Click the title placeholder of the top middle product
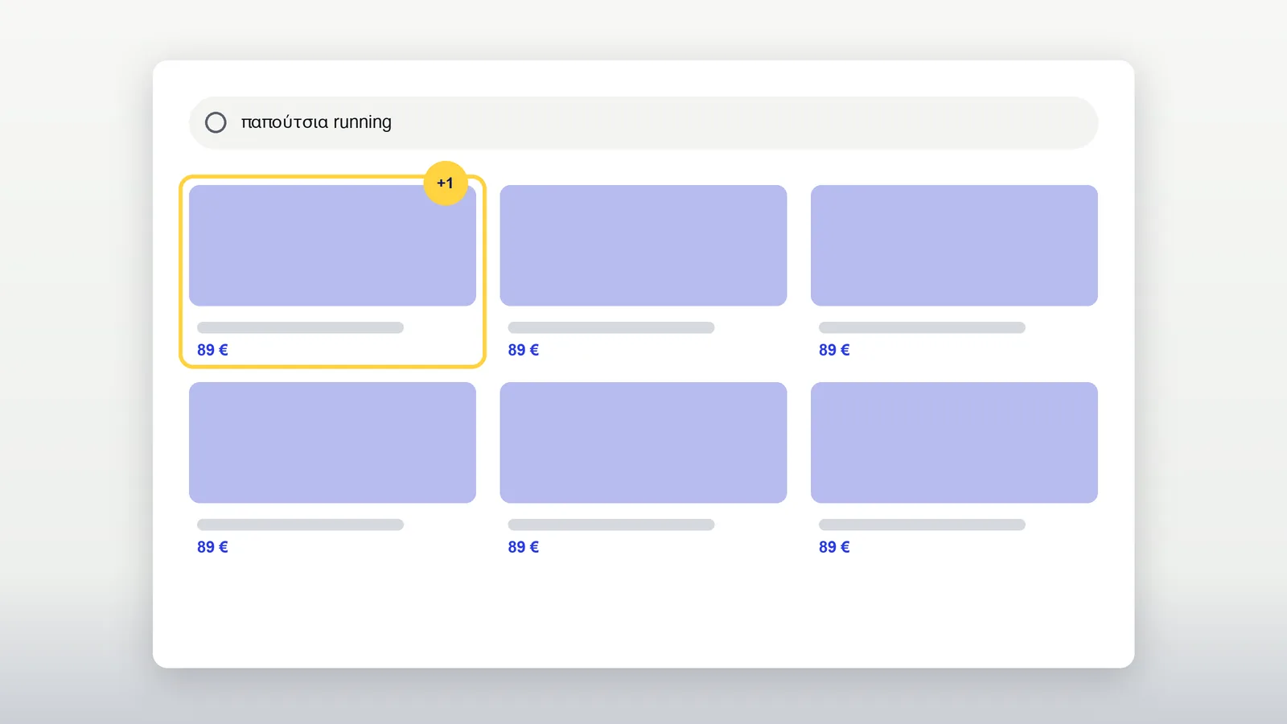Image resolution: width=1287 pixels, height=724 pixels. [611, 327]
